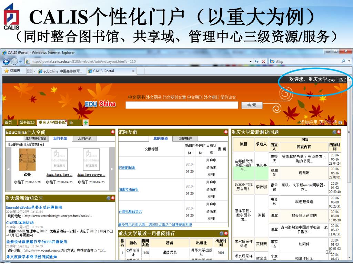353x264 pixels.
Task: Open the Java, Java, Java book link
Action: 59,175
